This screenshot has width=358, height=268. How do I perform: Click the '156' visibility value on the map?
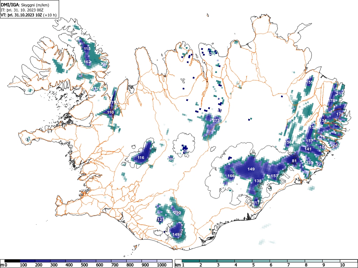(288, 142)
